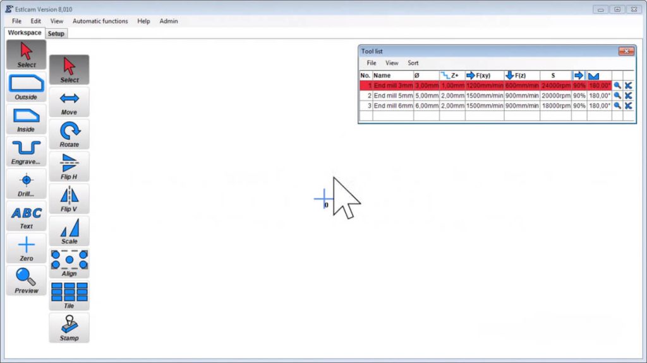
Task: Select the End mill 5mm row name
Action: coord(392,96)
